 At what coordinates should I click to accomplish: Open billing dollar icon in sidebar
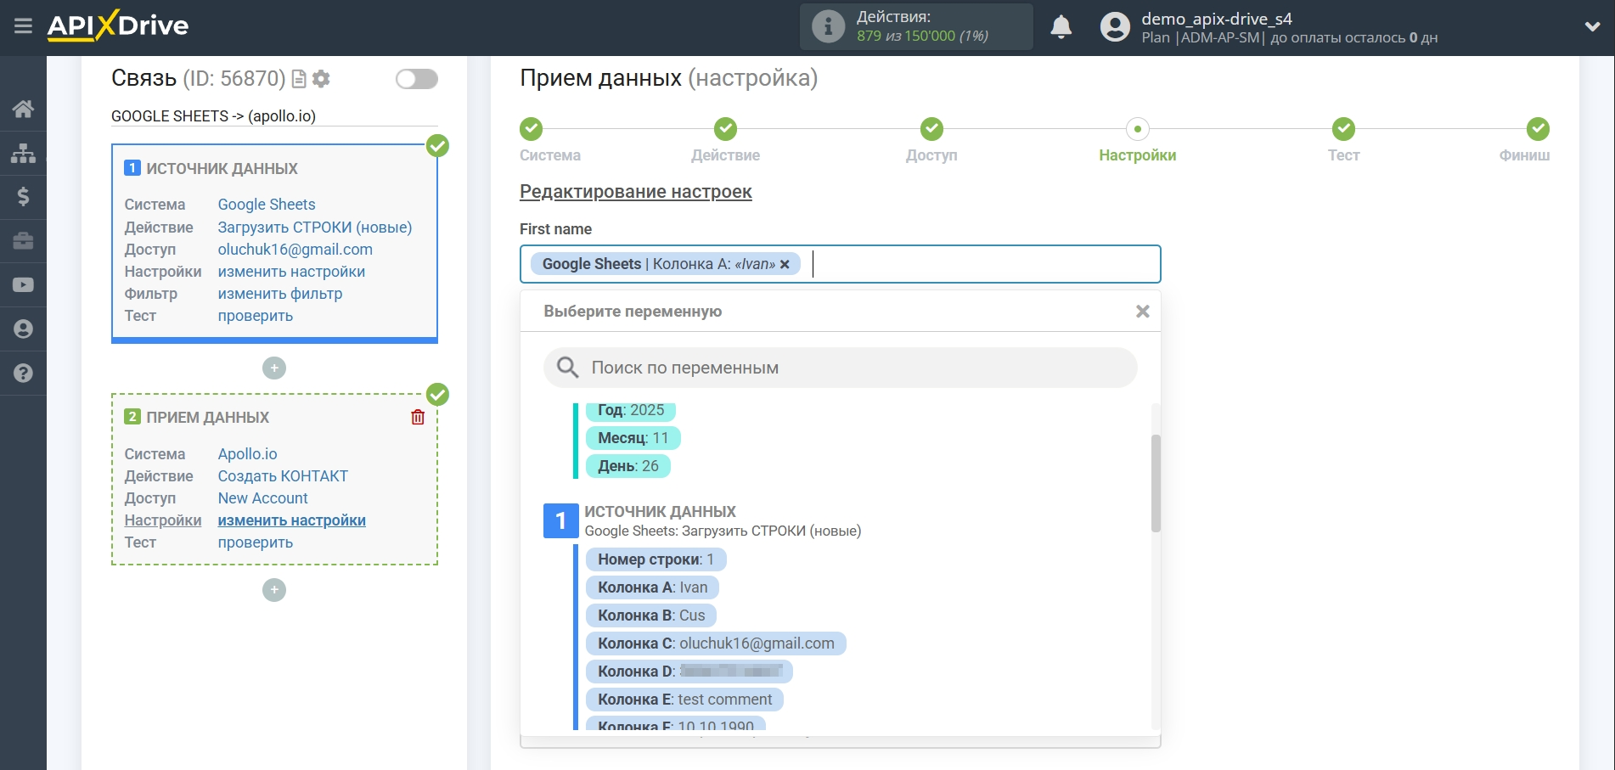(23, 197)
